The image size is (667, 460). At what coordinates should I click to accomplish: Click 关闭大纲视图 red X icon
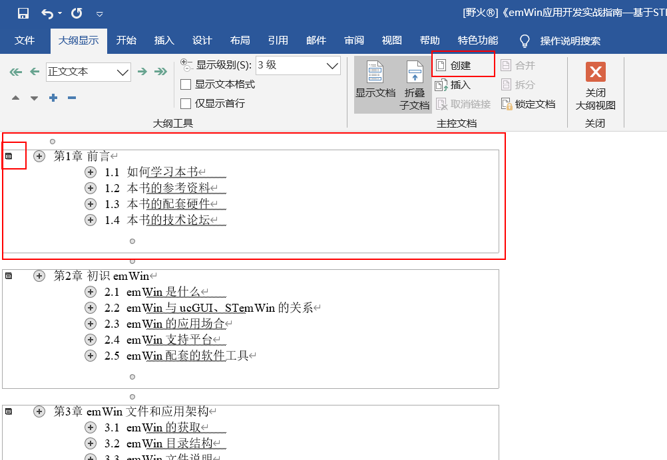[595, 72]
